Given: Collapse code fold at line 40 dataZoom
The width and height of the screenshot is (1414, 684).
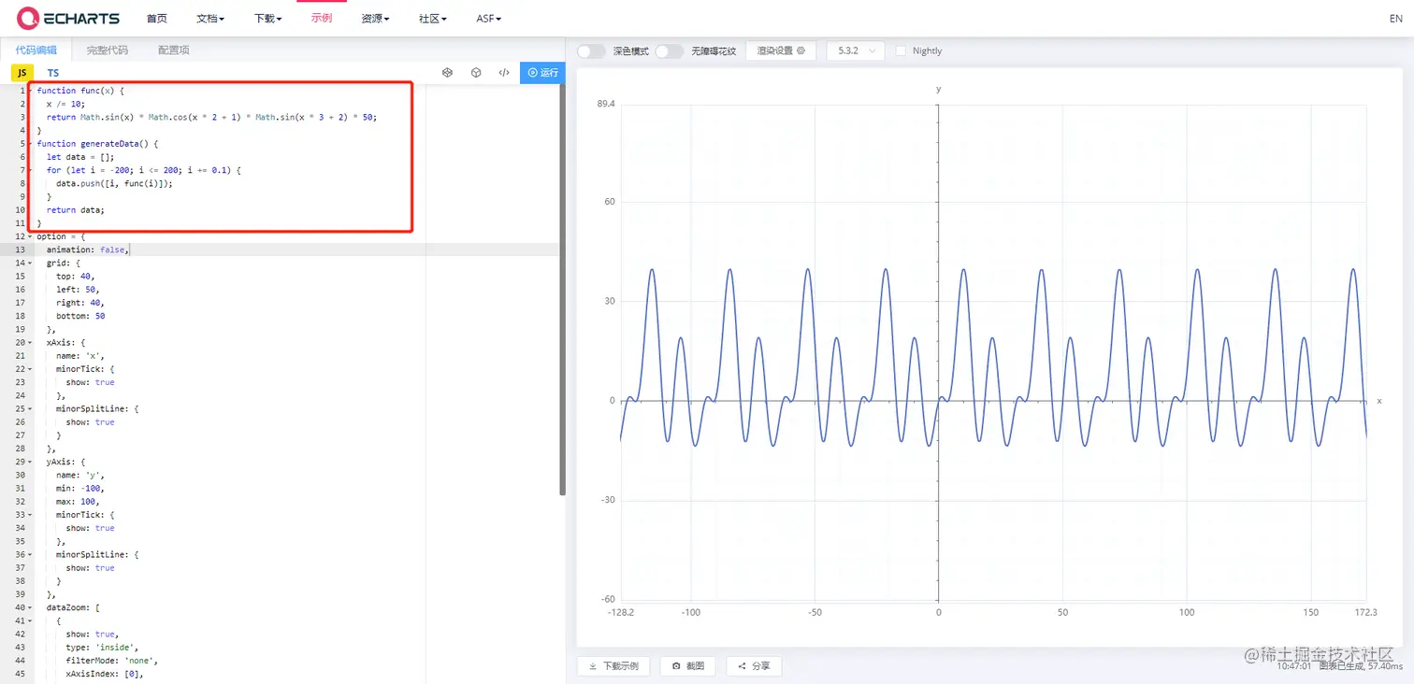Looking at the screenshot, I should (x=30, y=607).
